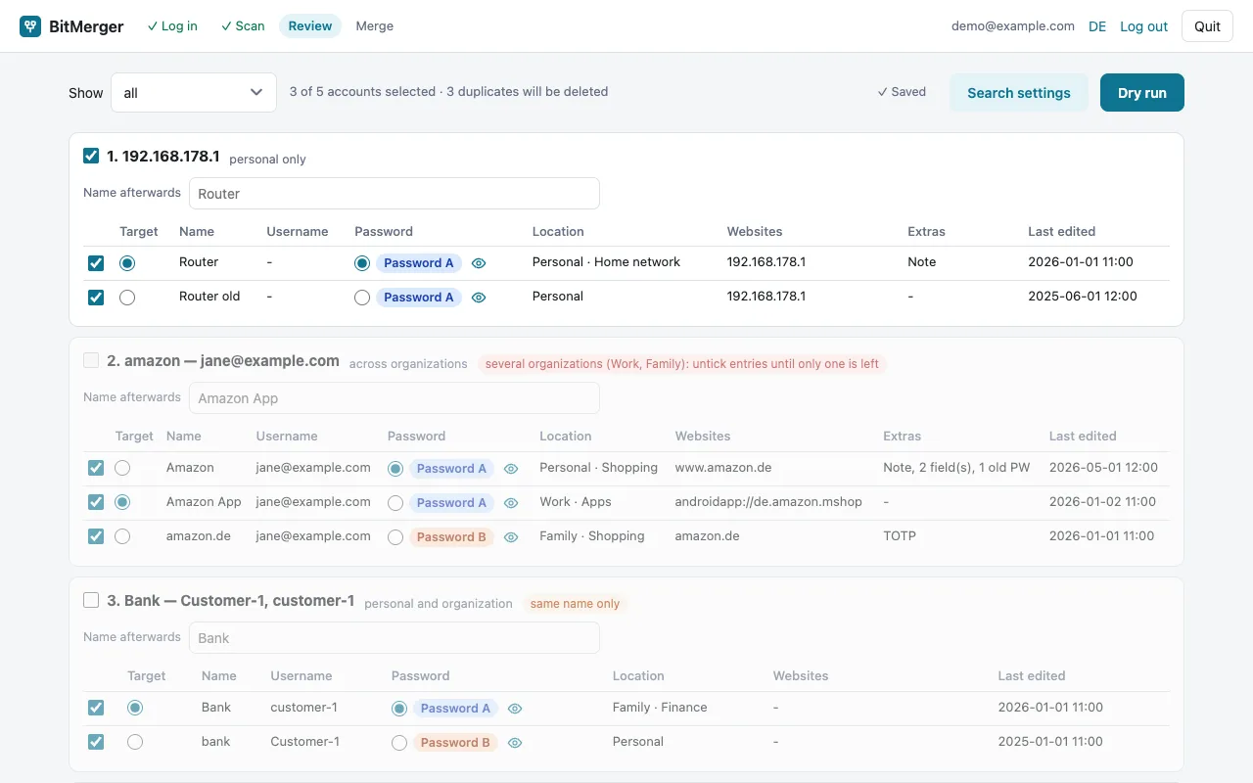Click the Log out link
The height and width of the screenshot is (783, 1253).
click(x=1143, y=26)
